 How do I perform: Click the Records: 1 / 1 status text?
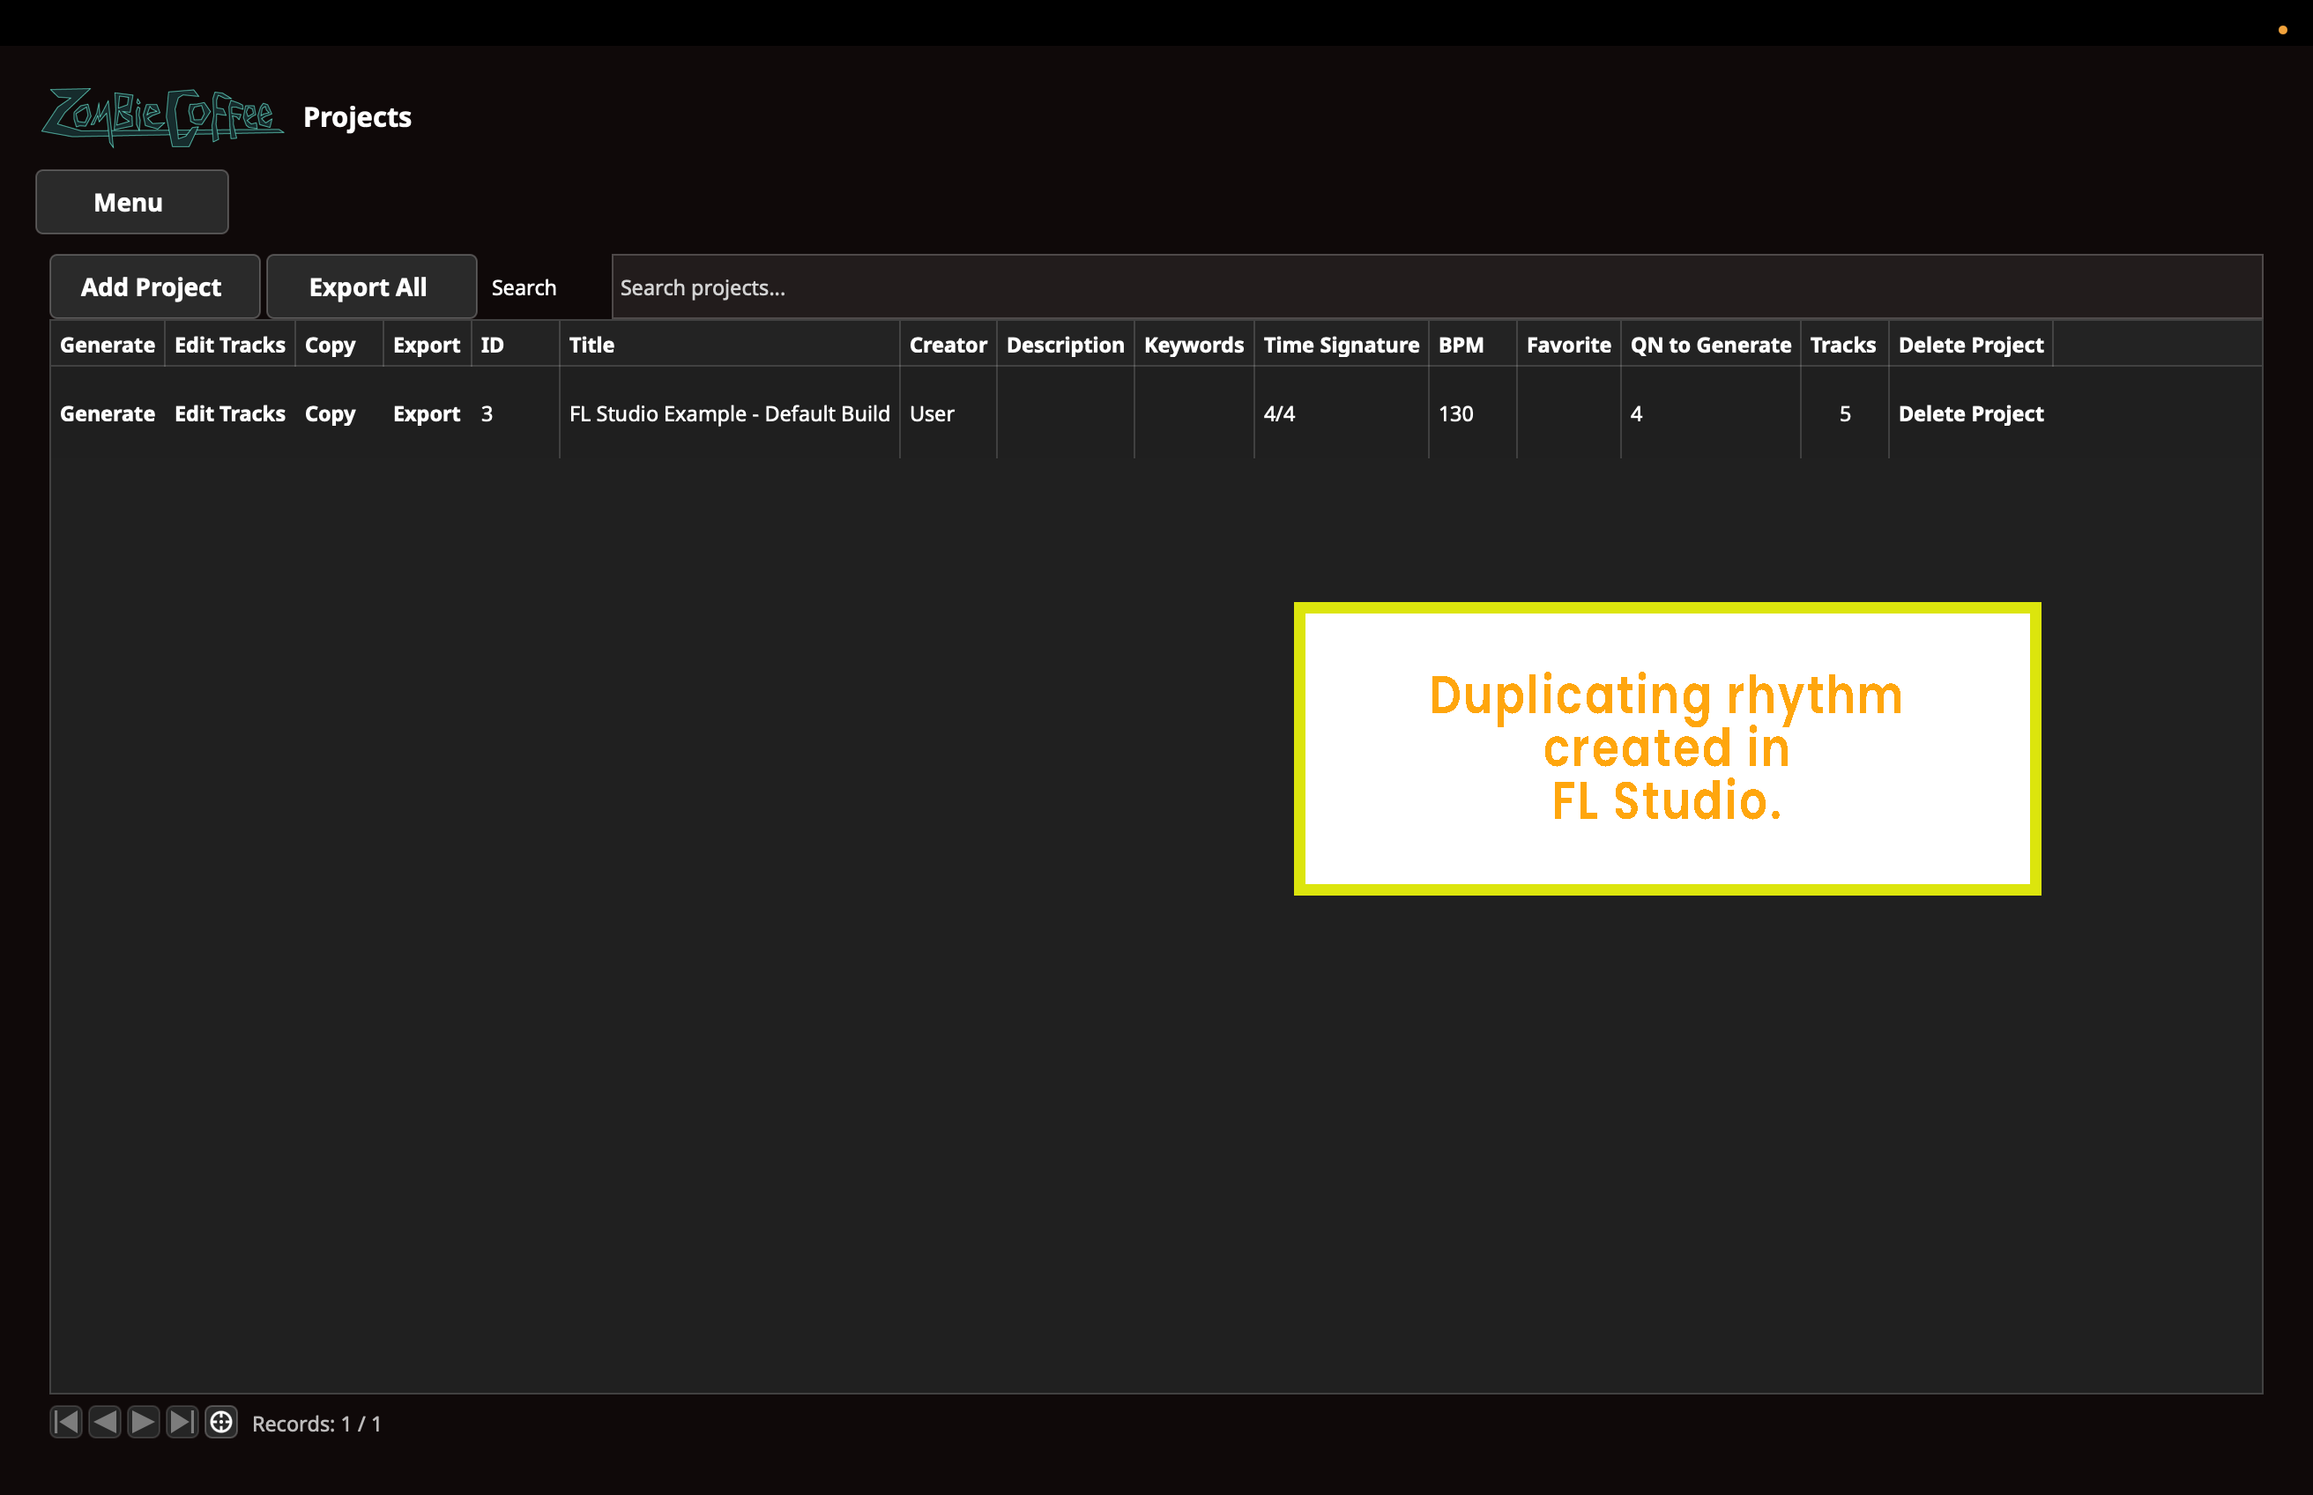click(316, 1424)
